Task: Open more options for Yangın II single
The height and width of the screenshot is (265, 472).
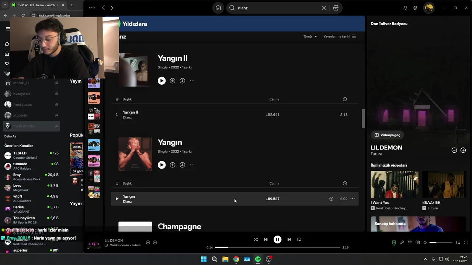Action: [x=192, y=81]
